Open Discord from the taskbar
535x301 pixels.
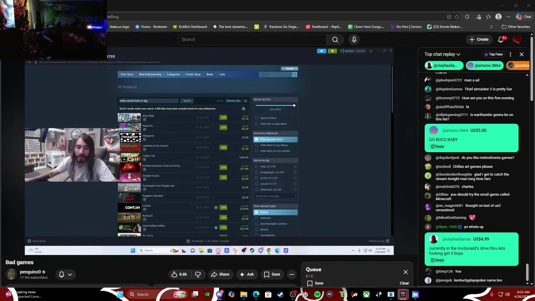click(x=219, y=294)
